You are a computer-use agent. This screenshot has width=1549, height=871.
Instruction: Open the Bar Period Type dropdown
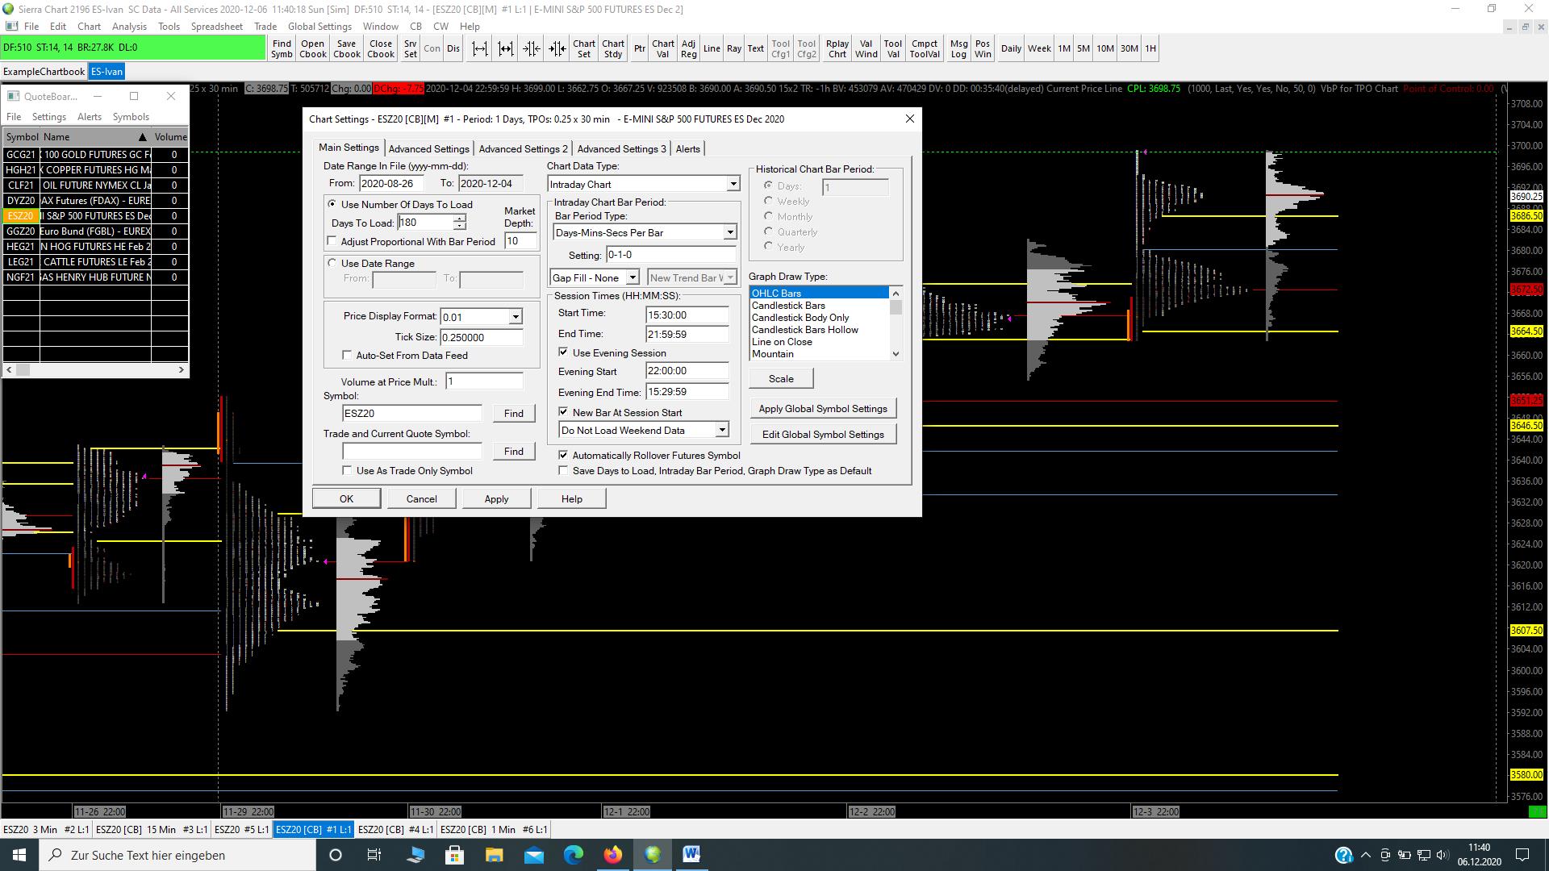coord(729,232)
